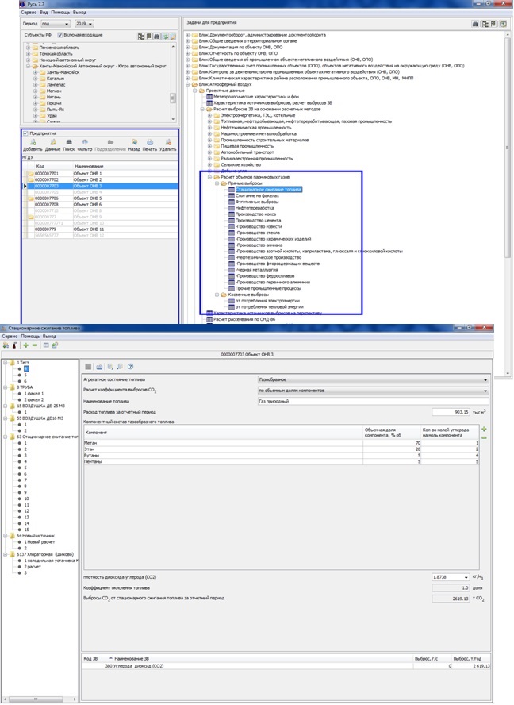Image resolution: width=514 pixels, height=705 pixels.
Task: Open the 2019 year dropdown
Action: point(83,25)
